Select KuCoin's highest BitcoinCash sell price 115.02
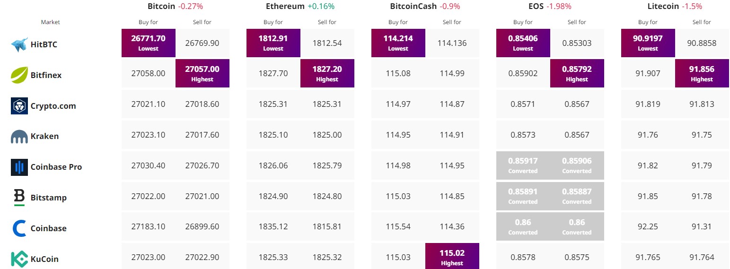The height and width of the screenshot is (269, 730). (452, 256)
